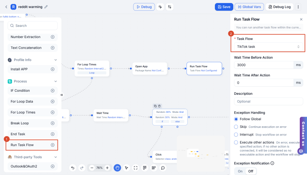307x175 pixels.
Task: Edit Wait Time After Action field
Action: [x=264, y=83]
